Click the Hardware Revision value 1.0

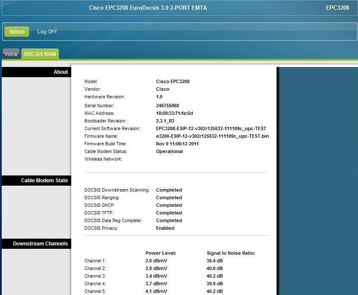159,97
